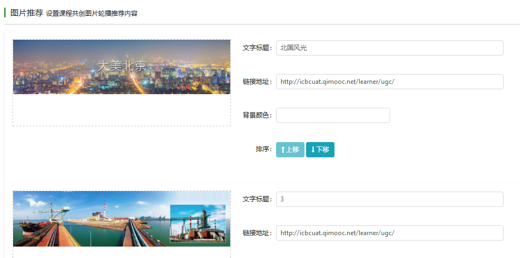Click the 大美北京 banner image

click(x=122, y=67)
